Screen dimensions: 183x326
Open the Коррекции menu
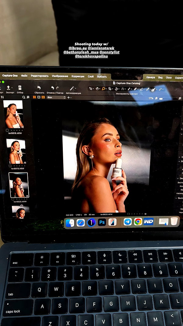coord(78,76)
